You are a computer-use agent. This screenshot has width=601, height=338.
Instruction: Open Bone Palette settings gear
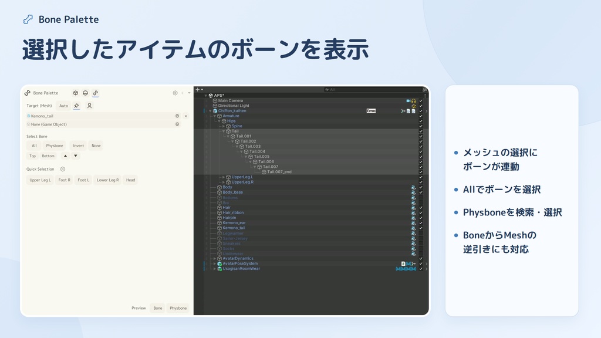click(175, 93)
